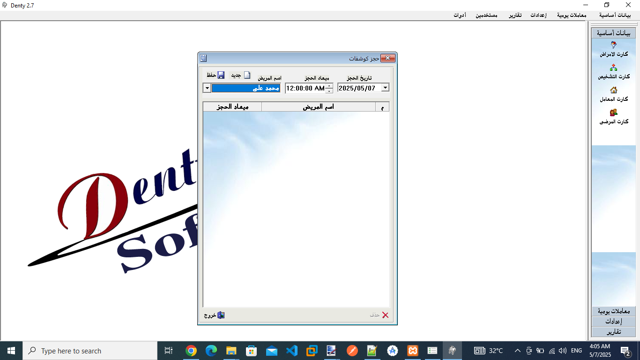Open the tools menu in menu bar
This screenshot has width=640, height=360.
tap(459, 15)
